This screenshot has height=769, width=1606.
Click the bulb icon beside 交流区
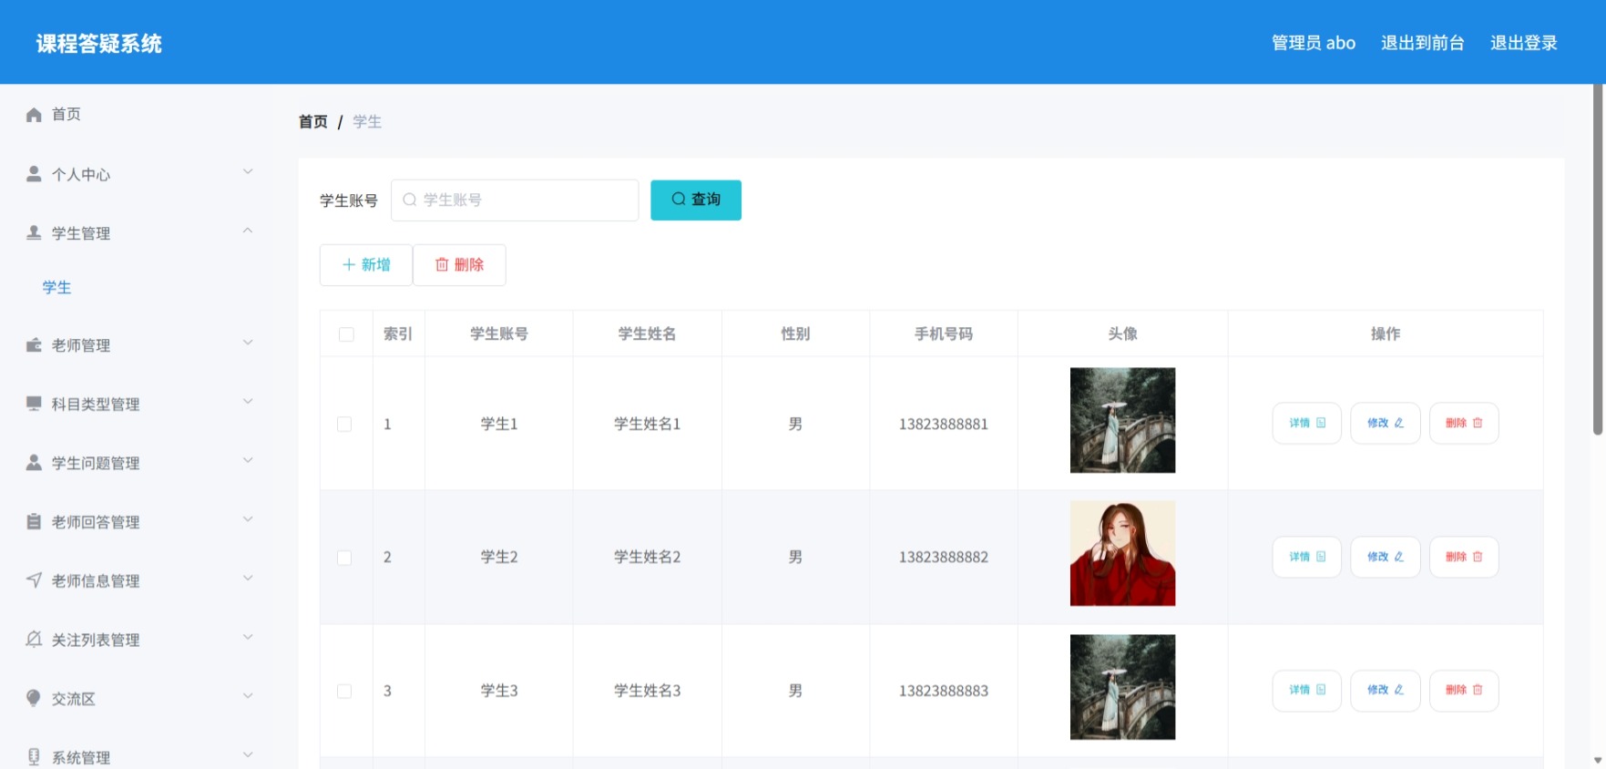34,698
